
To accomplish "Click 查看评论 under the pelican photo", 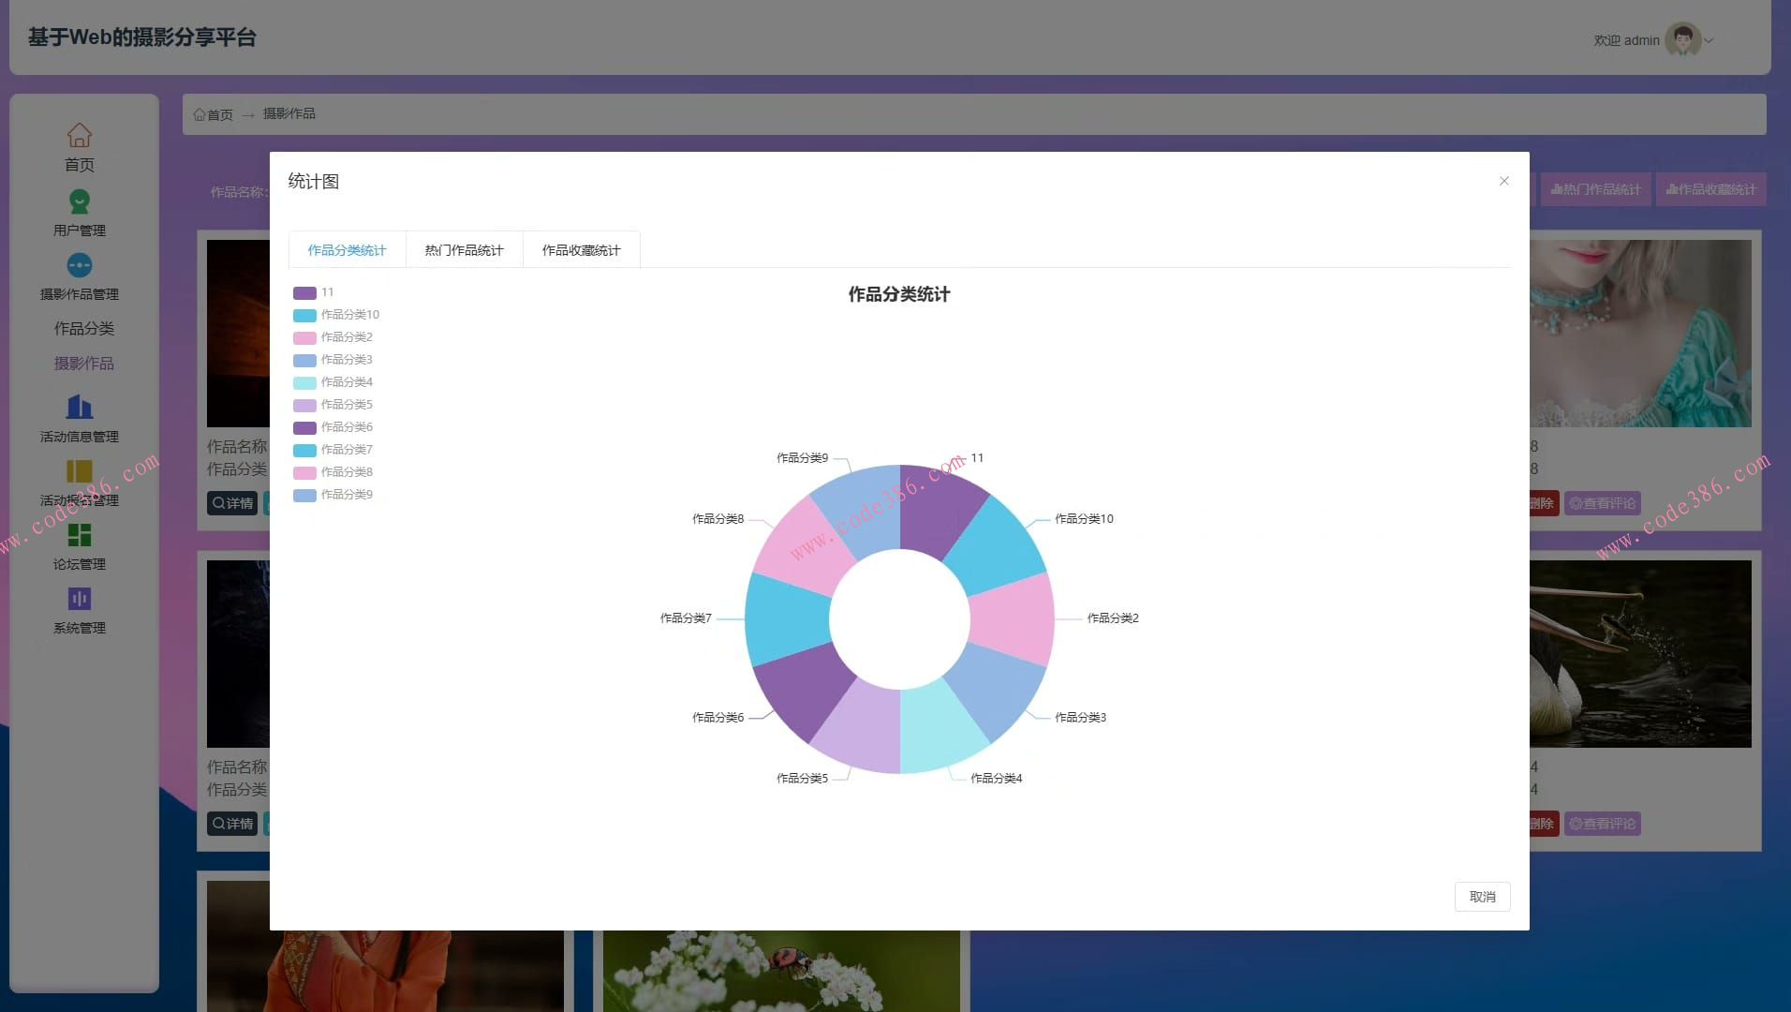I will 1603,824.
